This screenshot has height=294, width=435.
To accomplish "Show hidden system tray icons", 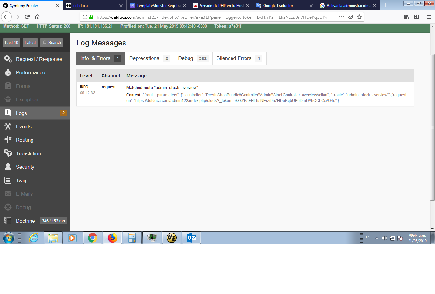I will pos(377,238).
